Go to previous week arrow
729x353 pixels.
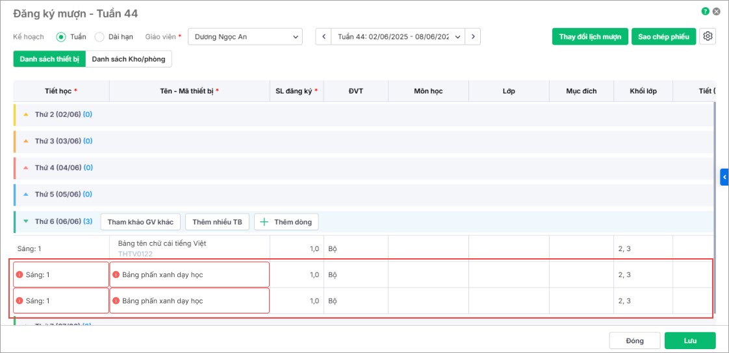[323, 37]
